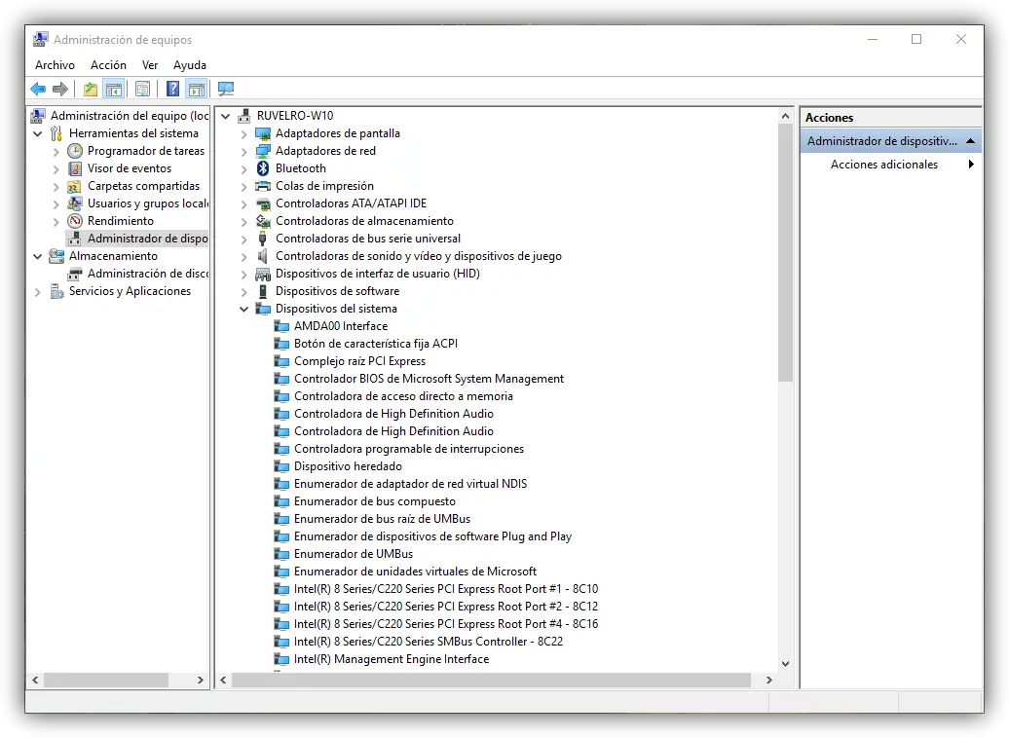This screenshot has height=738, width=1009.
Task: Open the Properties toolbar icon
Action: (143, 89)
